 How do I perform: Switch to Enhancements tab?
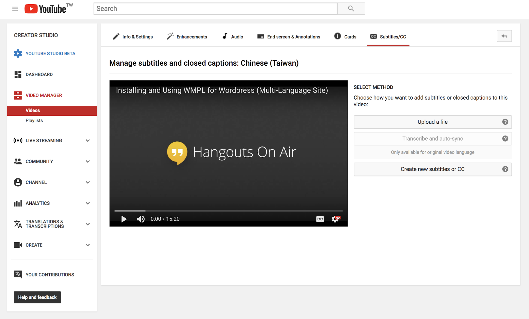[x=187, y=37]
